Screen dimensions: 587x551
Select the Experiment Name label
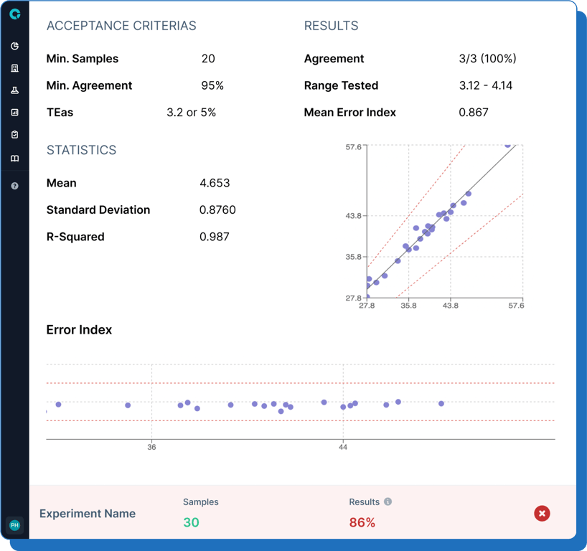click(x=88, y=514)
